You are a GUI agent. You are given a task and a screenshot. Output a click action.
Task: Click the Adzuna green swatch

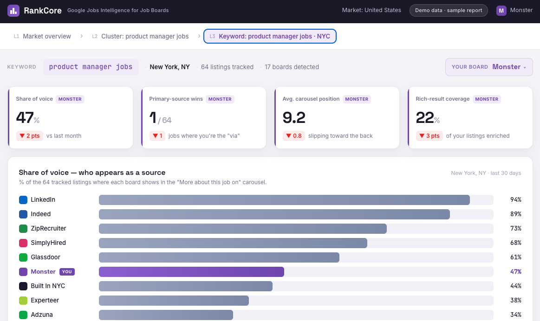23,315
